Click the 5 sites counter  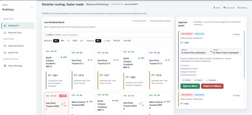(217, 8)
